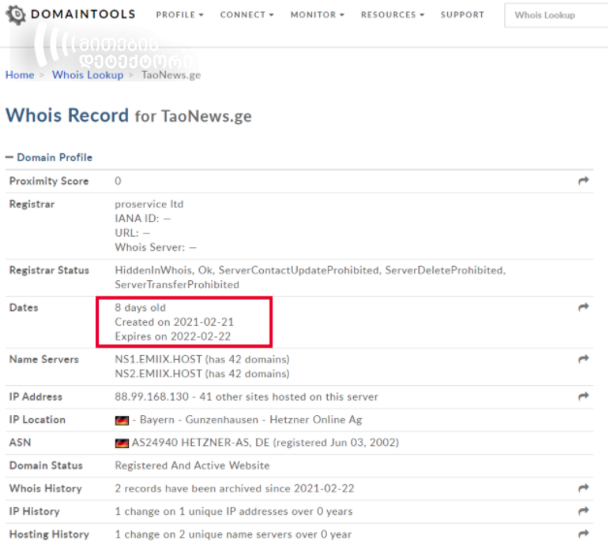Viewport: 608px width, 546px height.
Task: Click the 'Whois Server: –' line
Action: click(x=155, y=247)
